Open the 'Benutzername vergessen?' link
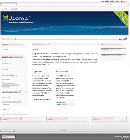130x140 pixels. (10, 85)
